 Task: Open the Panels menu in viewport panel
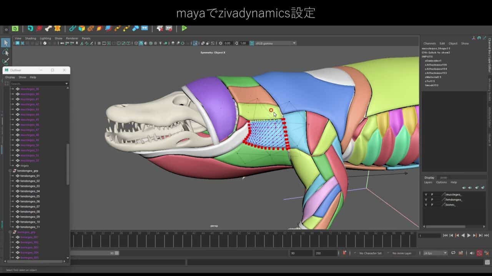click(86, 38)
